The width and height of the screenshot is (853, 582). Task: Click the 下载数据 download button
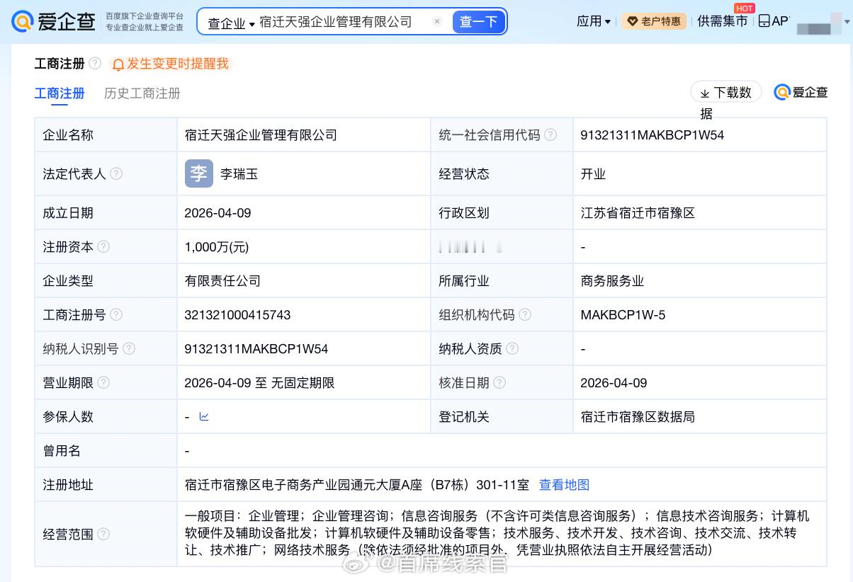click(x=725, y=91)
